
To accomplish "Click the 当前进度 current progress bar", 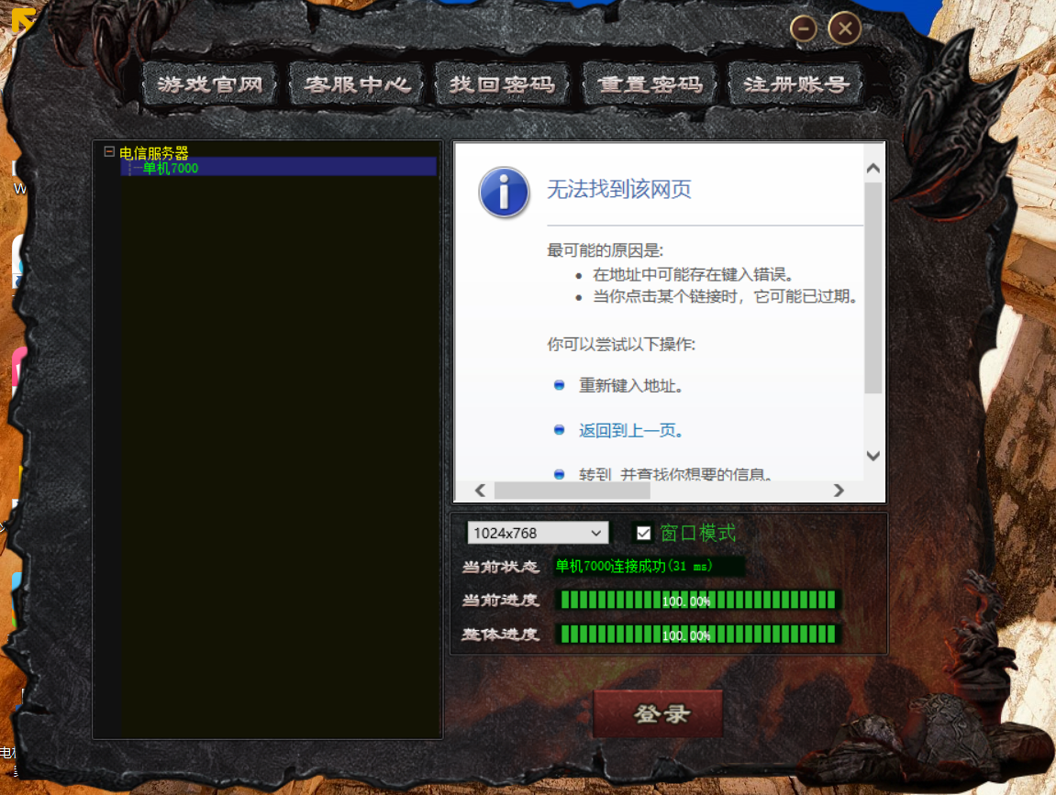I will click(x=697, y=600).
